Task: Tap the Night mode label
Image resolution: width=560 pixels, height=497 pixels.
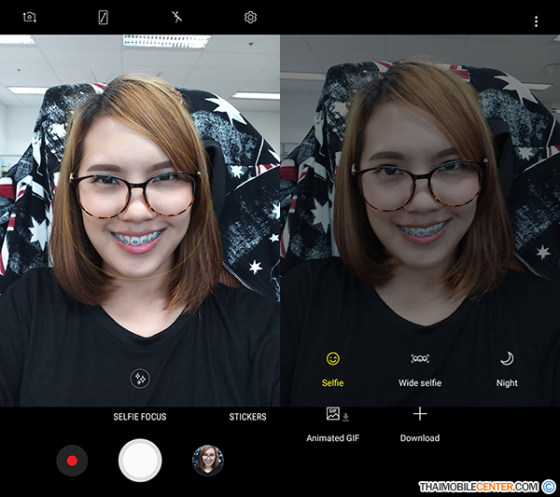Action: click(507, 383)
